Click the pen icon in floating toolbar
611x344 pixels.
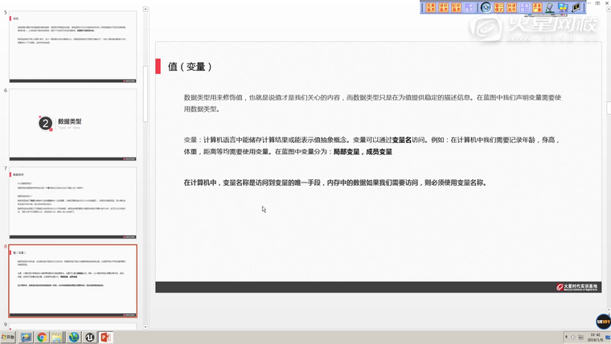point(550,7)
